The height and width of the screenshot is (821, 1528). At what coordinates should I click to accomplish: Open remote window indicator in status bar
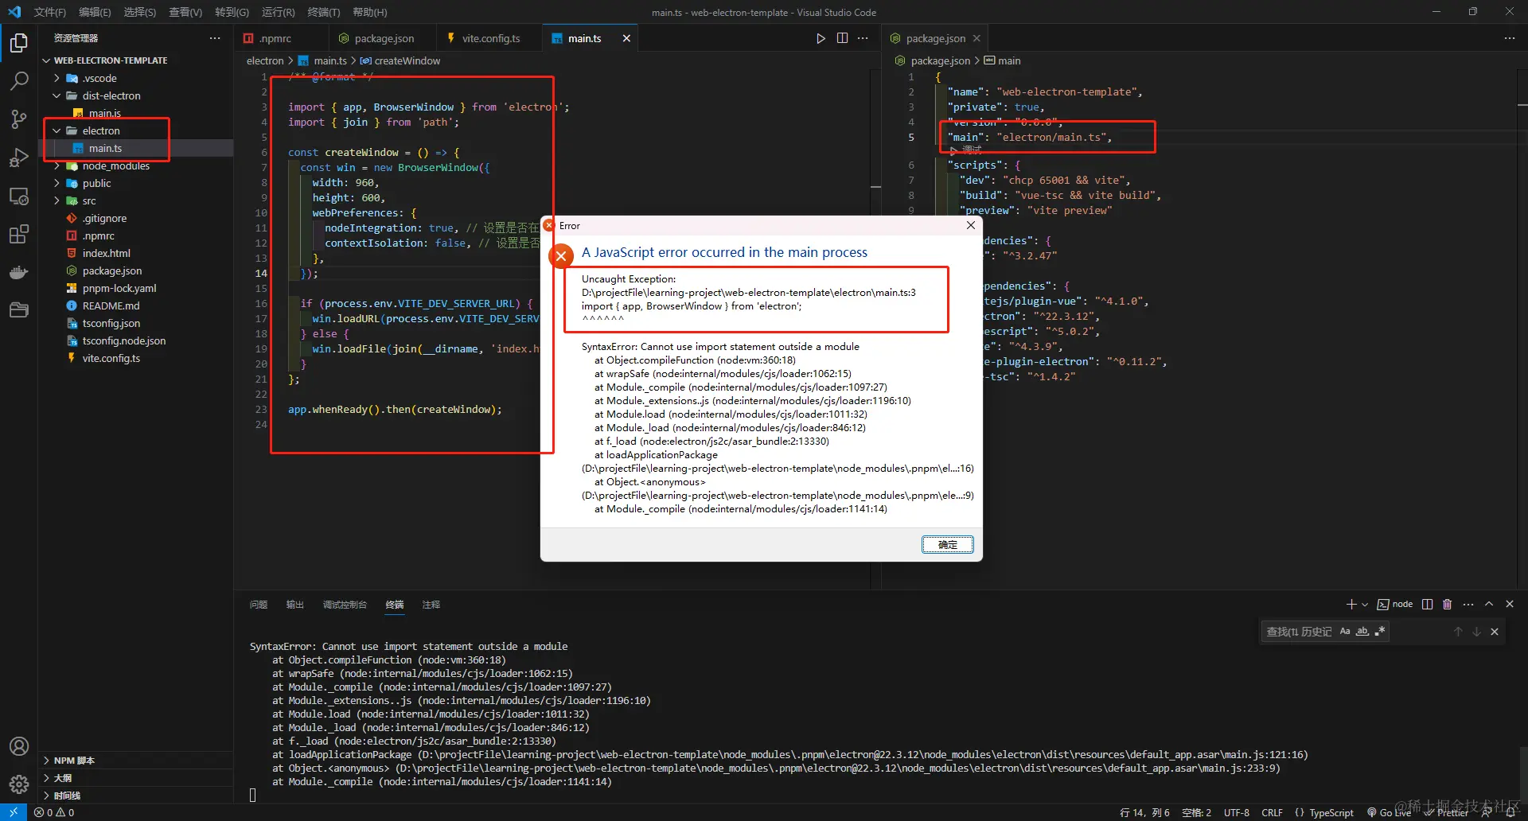point(14,812)
